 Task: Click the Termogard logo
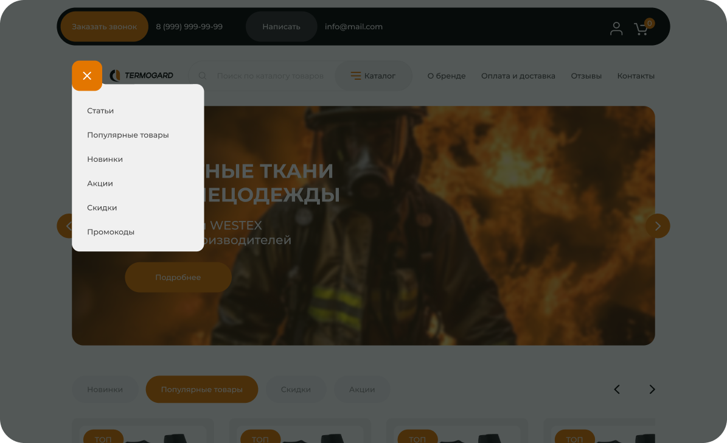pos(142,75)
